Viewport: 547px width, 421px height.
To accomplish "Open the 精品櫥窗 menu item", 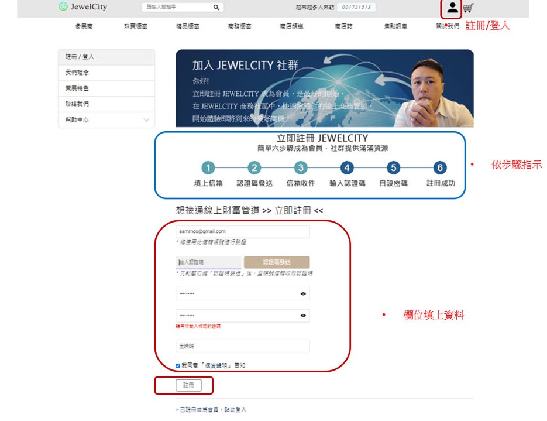I will pyautogui.click(x=188, y=26).
